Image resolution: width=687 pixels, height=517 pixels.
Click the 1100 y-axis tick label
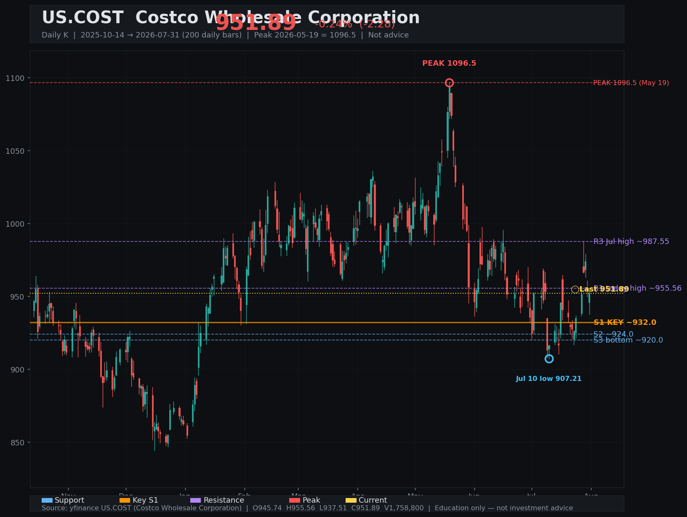click(x=15, y=78)
